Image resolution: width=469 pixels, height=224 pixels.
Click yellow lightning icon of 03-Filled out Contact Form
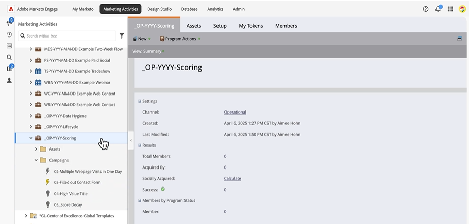47,182
